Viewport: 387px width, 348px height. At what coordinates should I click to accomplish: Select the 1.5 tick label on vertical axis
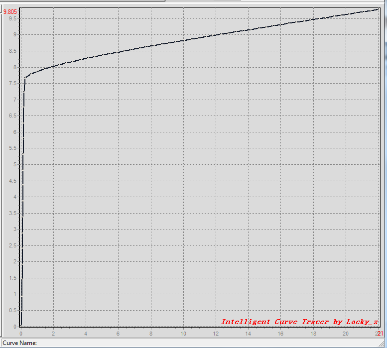tap(13, 278)
